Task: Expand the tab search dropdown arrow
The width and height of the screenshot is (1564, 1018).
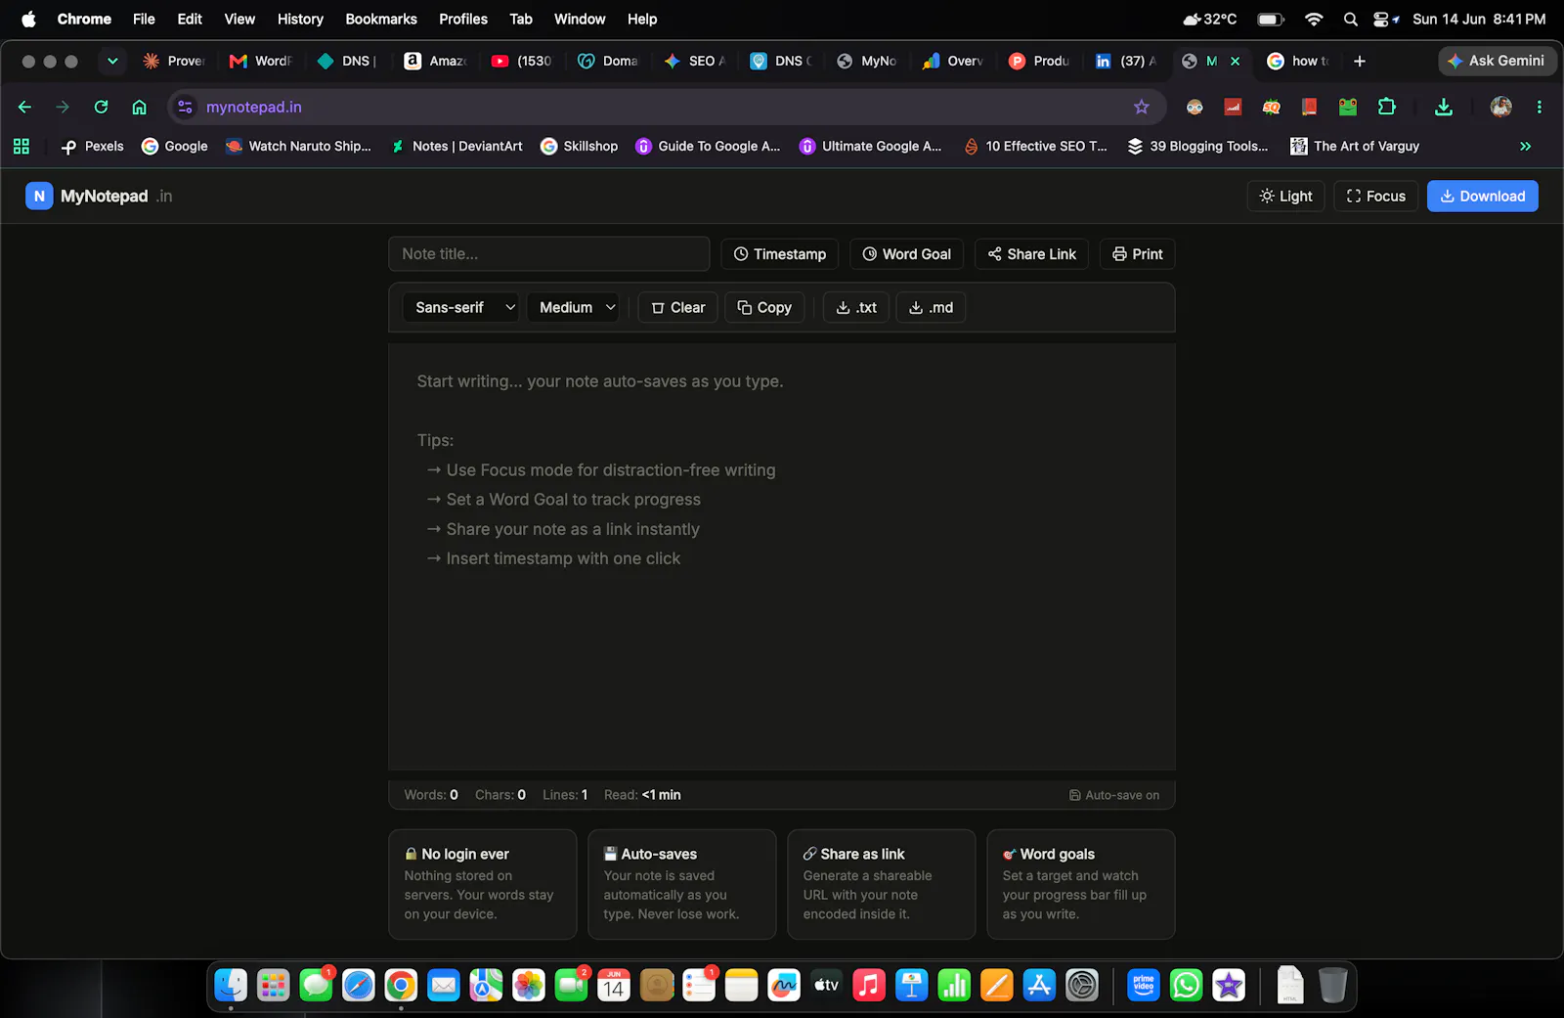Action: pos(112,61)
